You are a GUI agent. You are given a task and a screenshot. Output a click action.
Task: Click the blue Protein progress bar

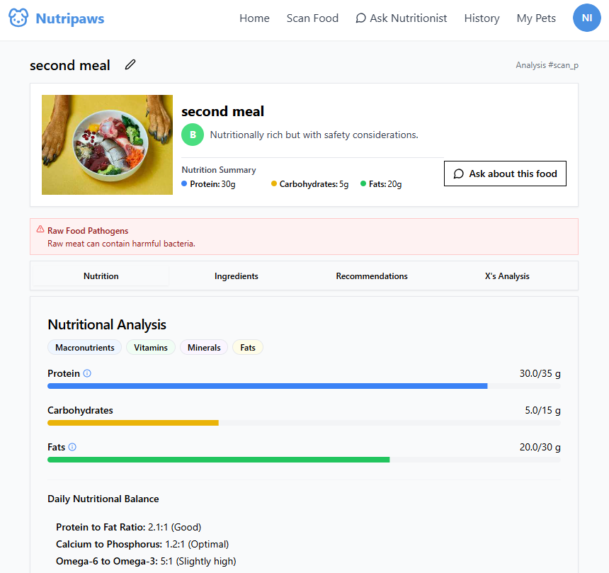[267, 386]
